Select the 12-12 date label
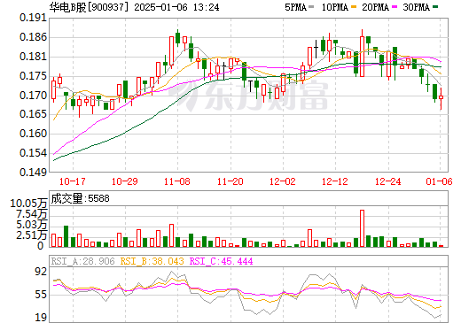461x323 pixels. pos(335,181)
